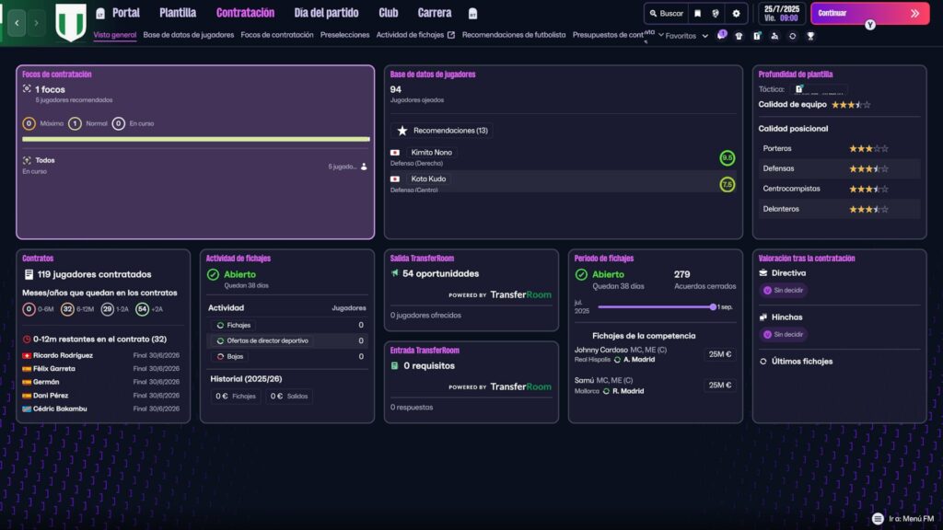Click the trophy icon in shortcuts bar
The image size is (943, 530).
810,36
